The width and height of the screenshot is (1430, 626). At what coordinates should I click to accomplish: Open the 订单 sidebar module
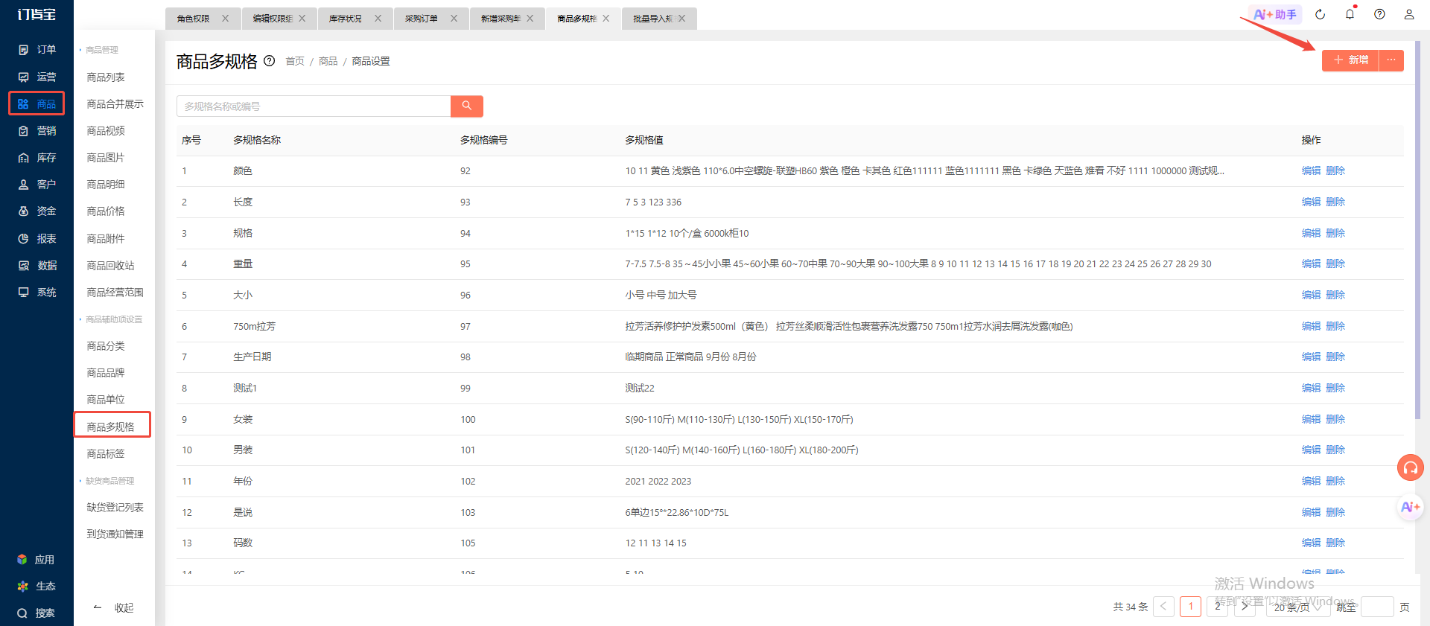coord(36,50)
